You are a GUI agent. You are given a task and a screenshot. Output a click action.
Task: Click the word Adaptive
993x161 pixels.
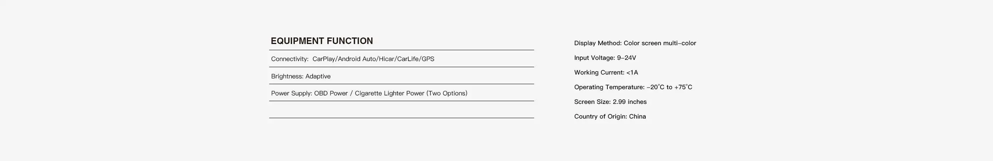(x=318, y=76)
